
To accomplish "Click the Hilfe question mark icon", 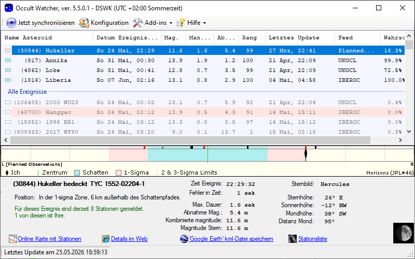I will tap(181, 23).
